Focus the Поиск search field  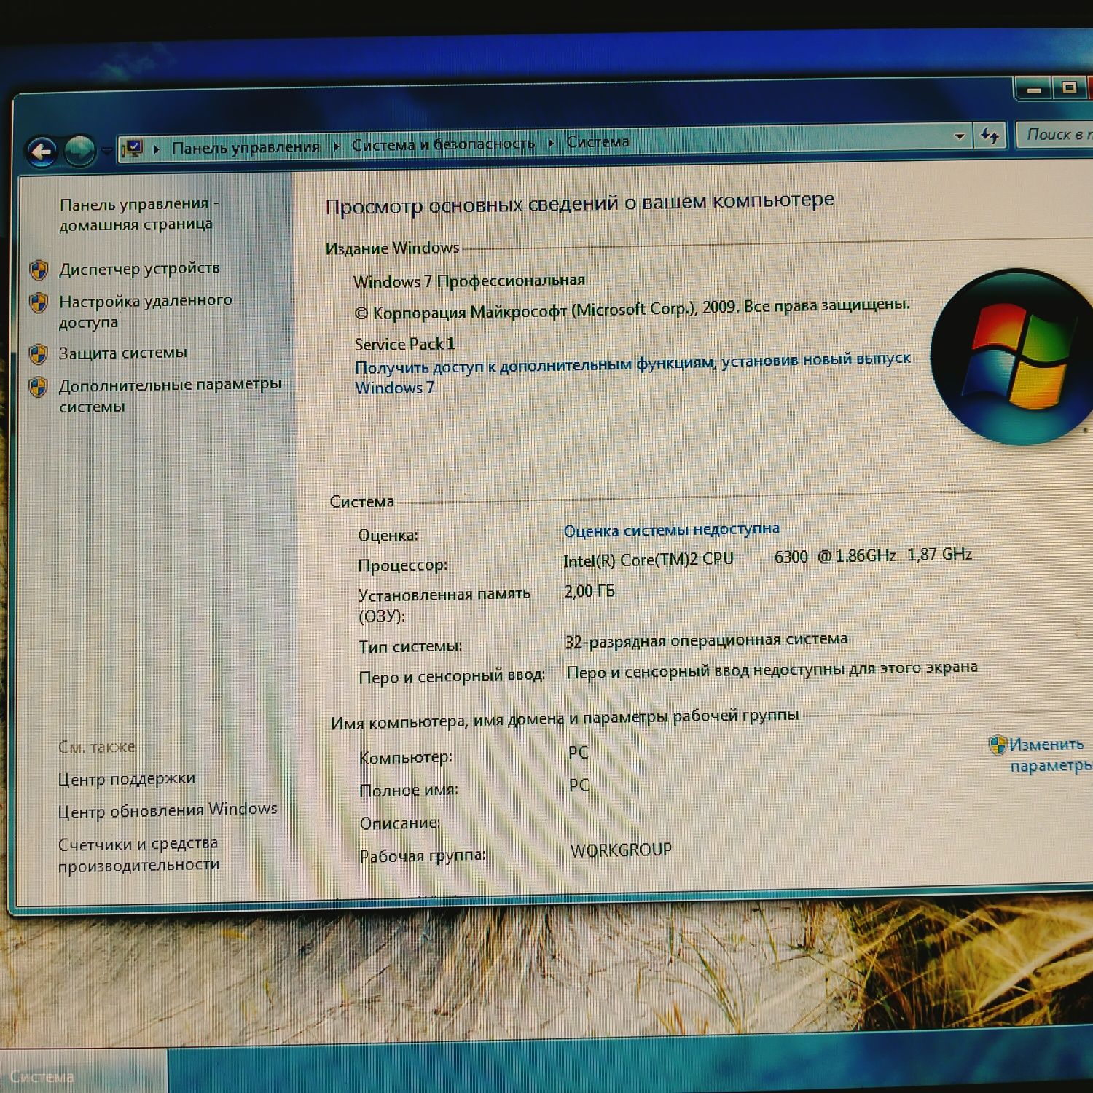pos(1054,134)
